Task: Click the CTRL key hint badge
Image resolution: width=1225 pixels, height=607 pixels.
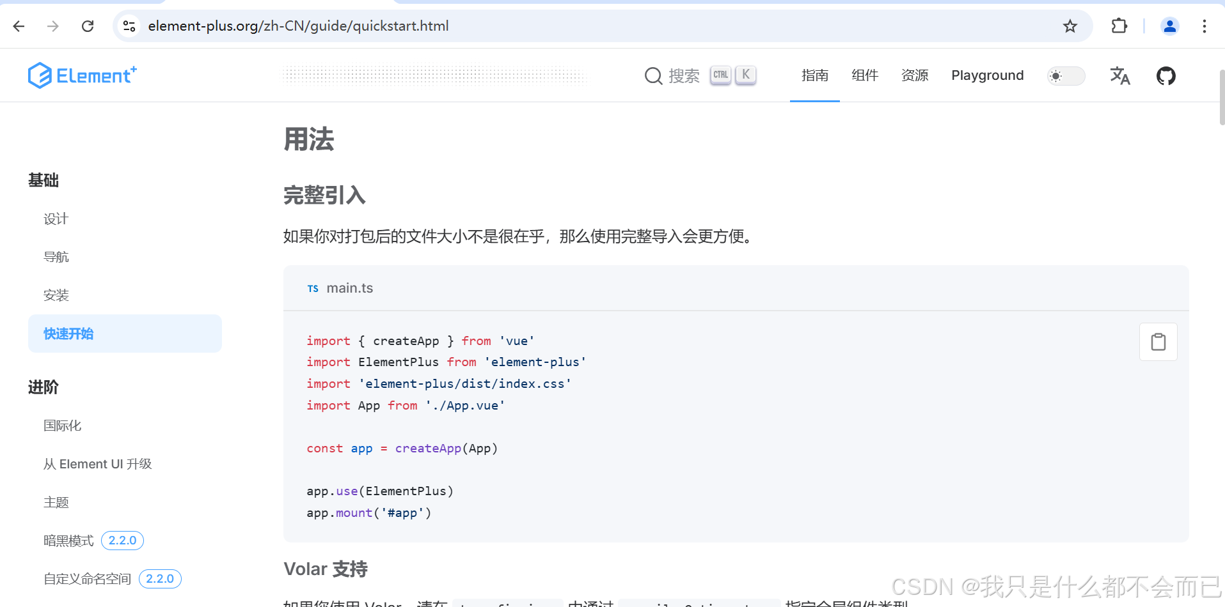Action: click(721, 75)
